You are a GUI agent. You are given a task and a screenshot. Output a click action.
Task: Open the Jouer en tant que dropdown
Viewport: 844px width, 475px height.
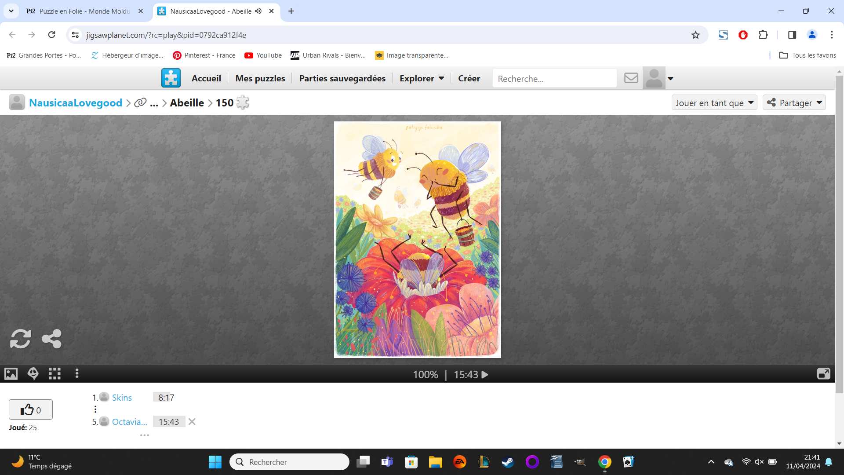[x=714, y=102]
